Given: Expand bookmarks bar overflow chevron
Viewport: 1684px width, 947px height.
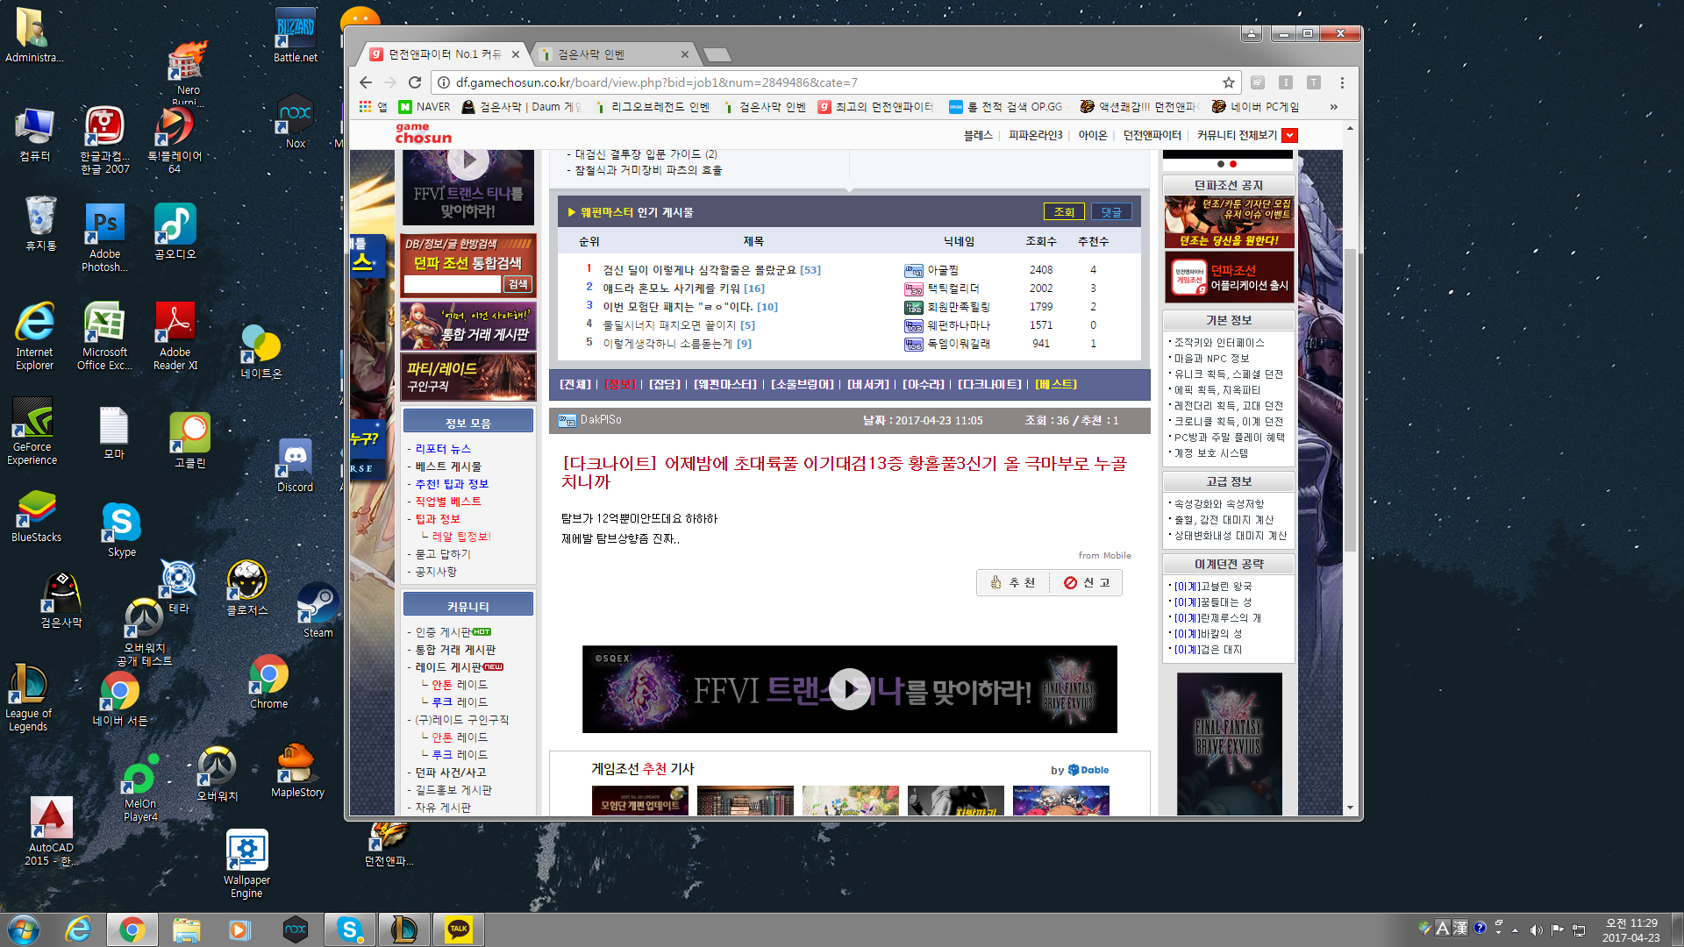Looking at the screenshot, I should pos(1334,107).
